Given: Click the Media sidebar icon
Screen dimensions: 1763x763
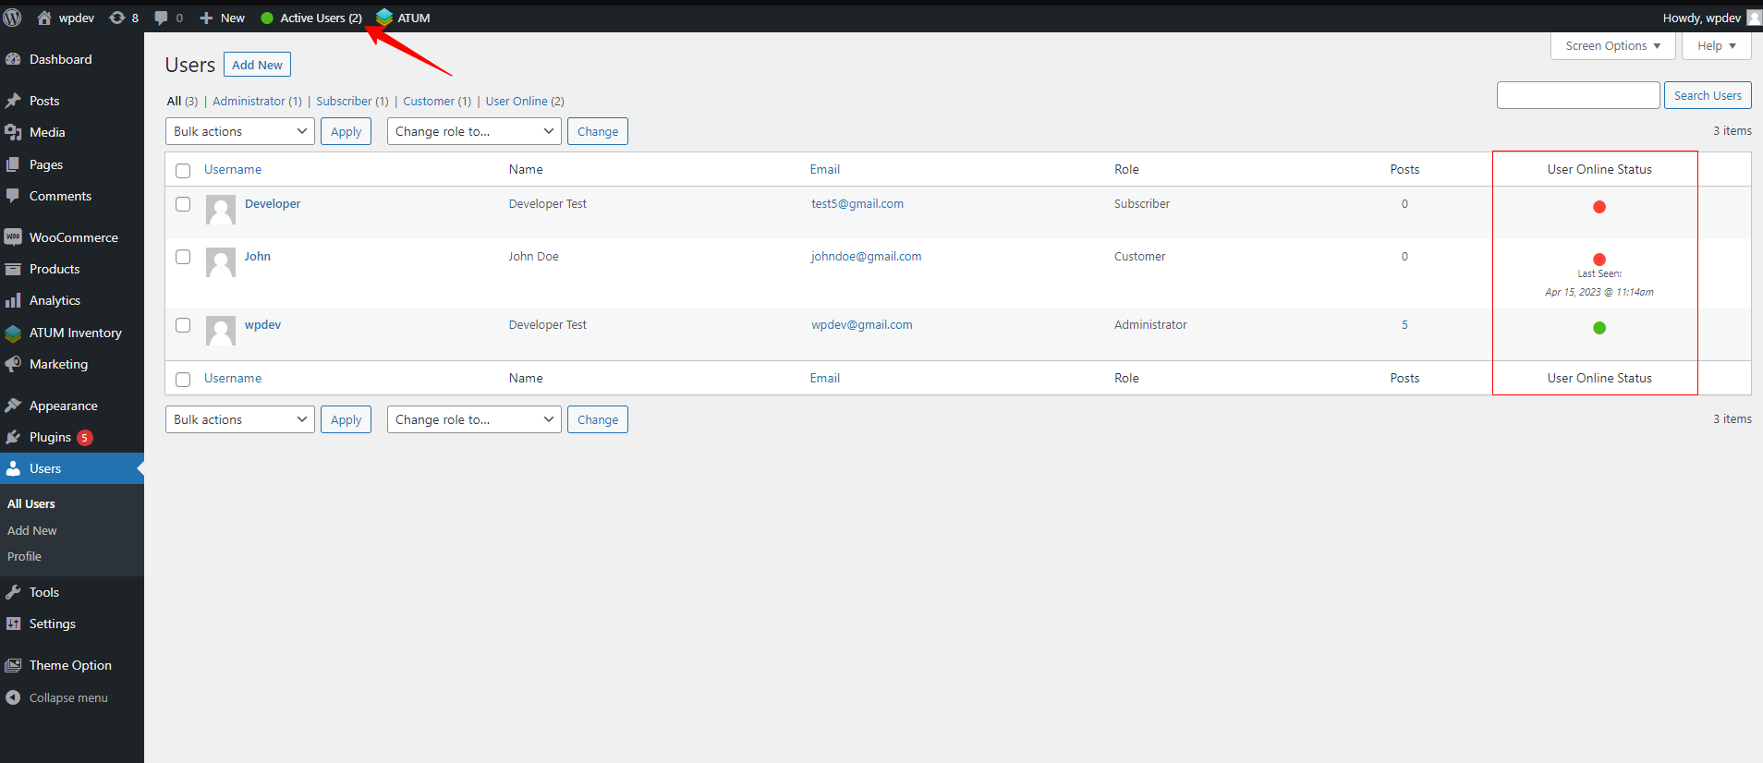Looking at the screenshot, I should pos(13,132).
